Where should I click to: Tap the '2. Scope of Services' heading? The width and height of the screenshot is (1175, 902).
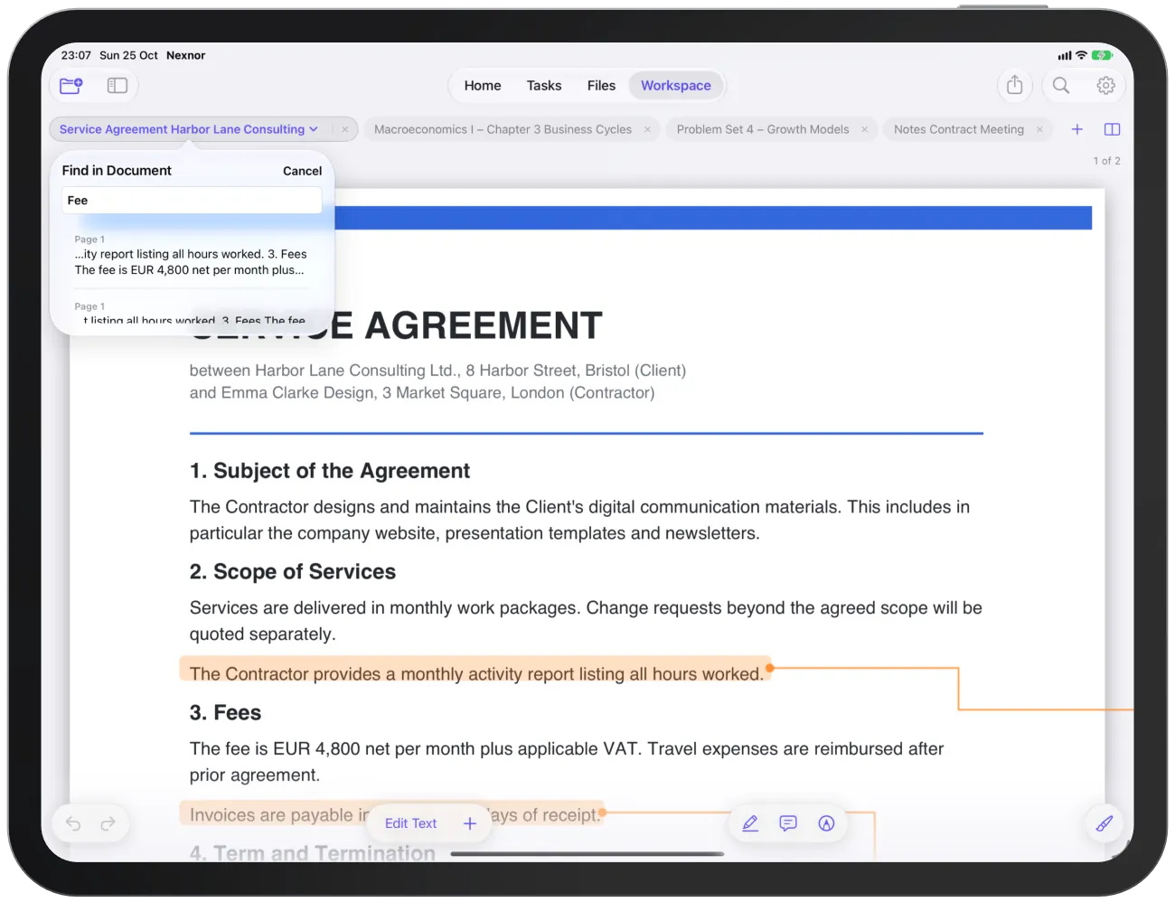[293, 572]
